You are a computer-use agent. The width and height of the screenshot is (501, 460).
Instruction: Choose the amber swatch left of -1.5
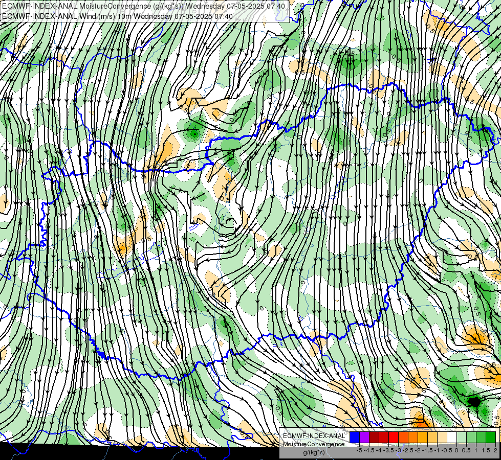(423, 437)
